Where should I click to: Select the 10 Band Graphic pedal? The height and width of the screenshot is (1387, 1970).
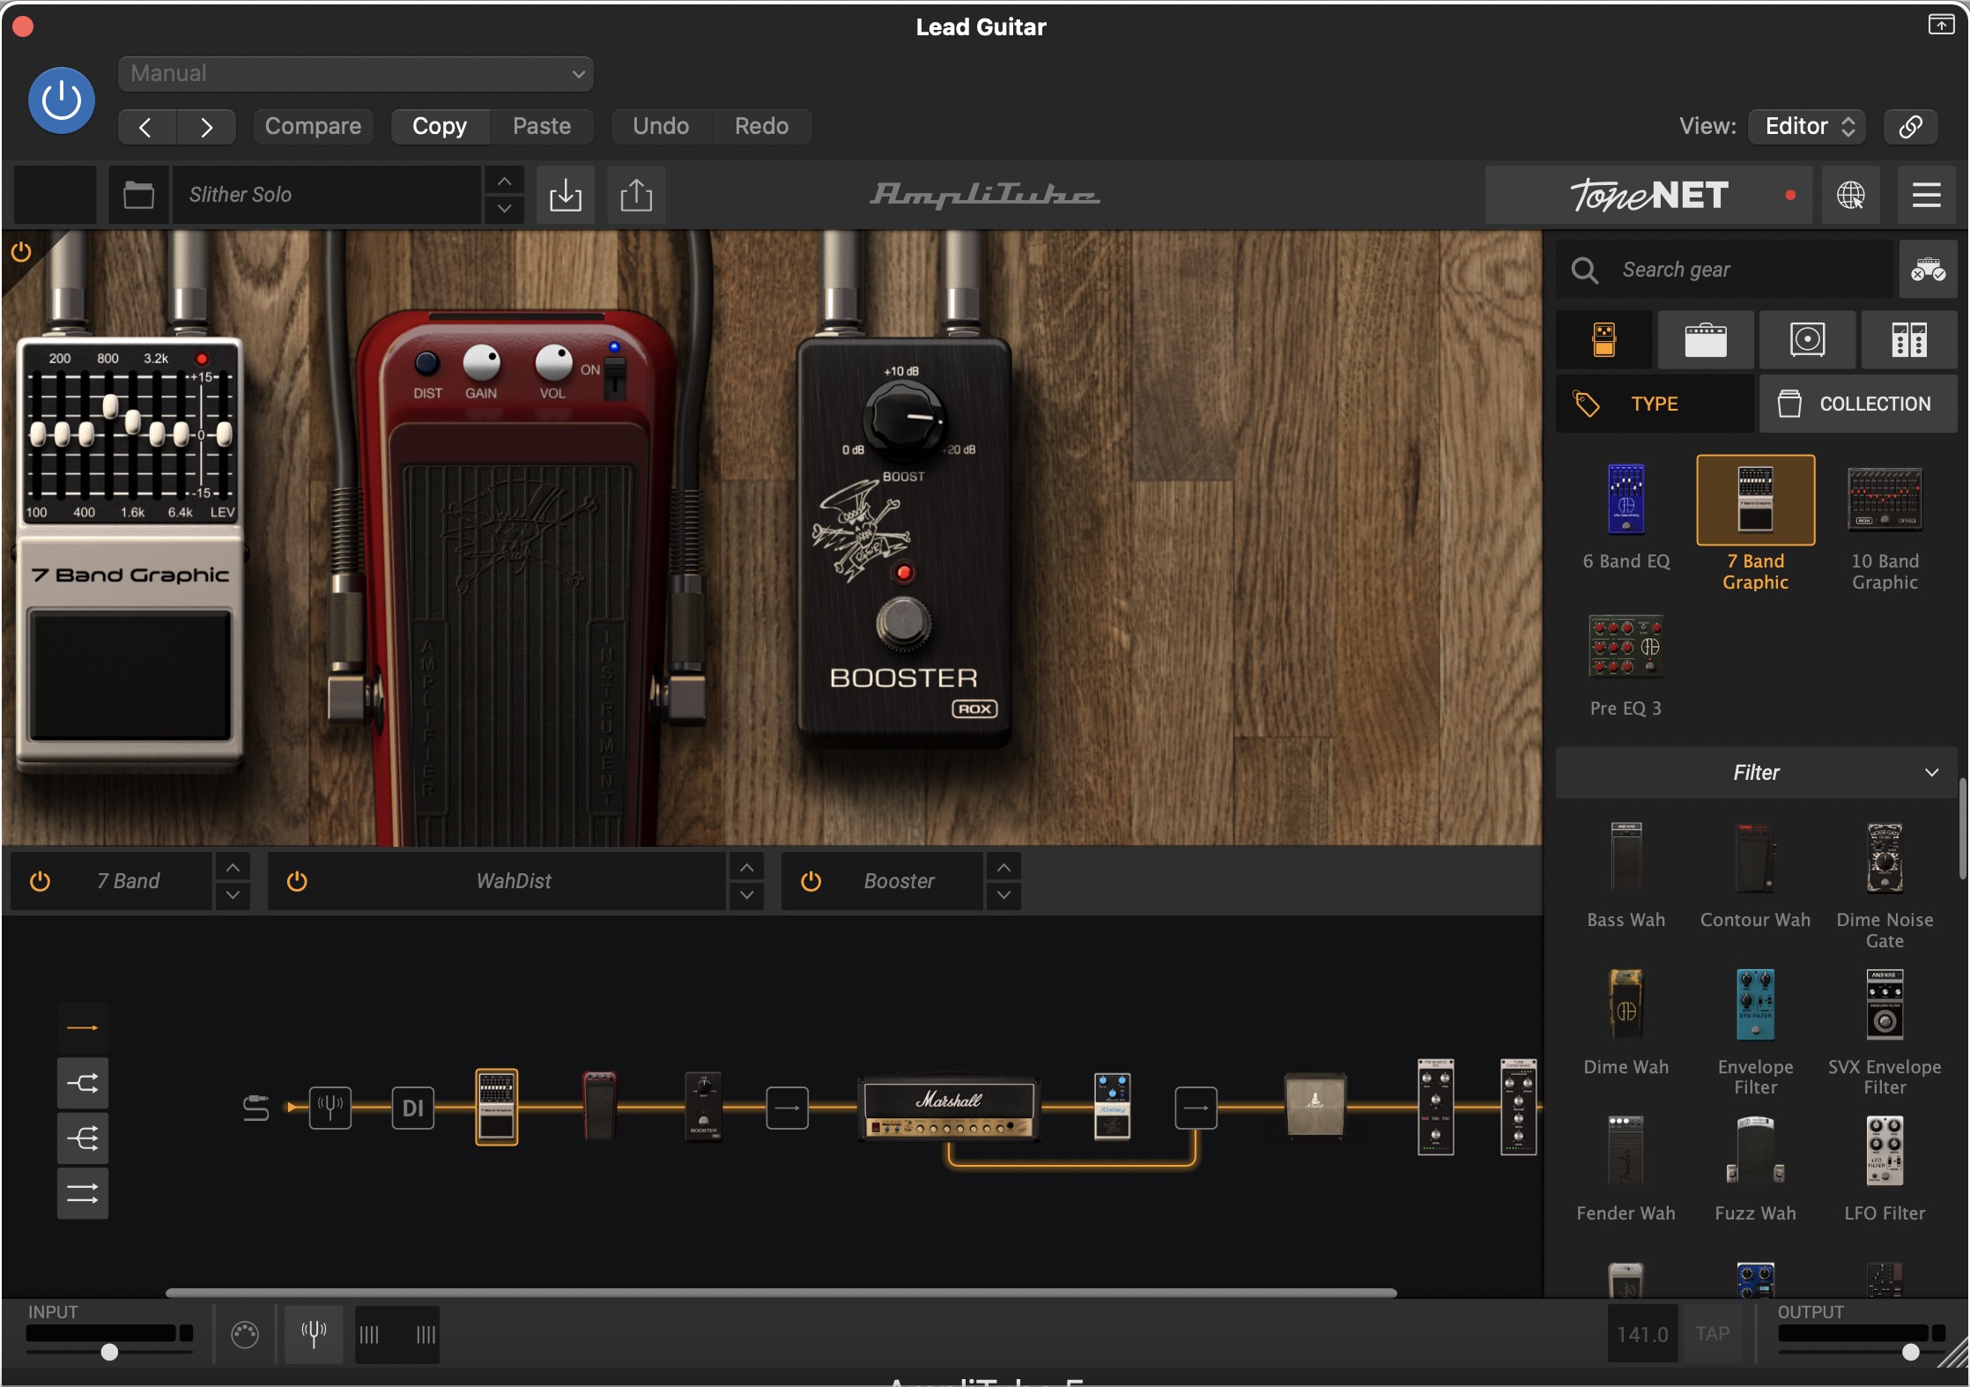point(1885,499)
